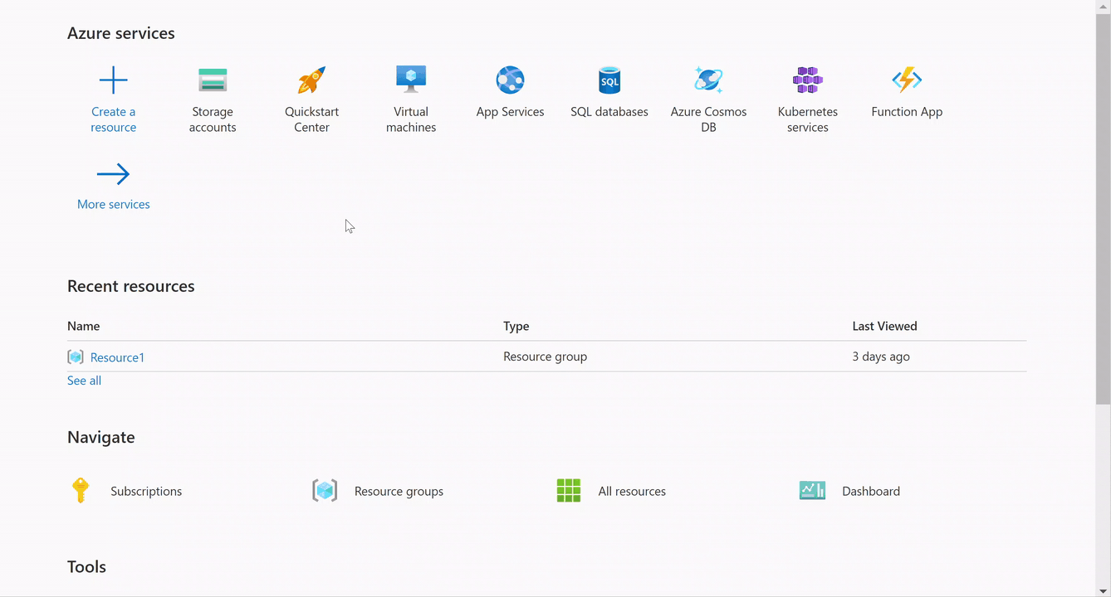Click the 'Resource group' type cell
This screenshot has height=597, width=1111.
545,357
